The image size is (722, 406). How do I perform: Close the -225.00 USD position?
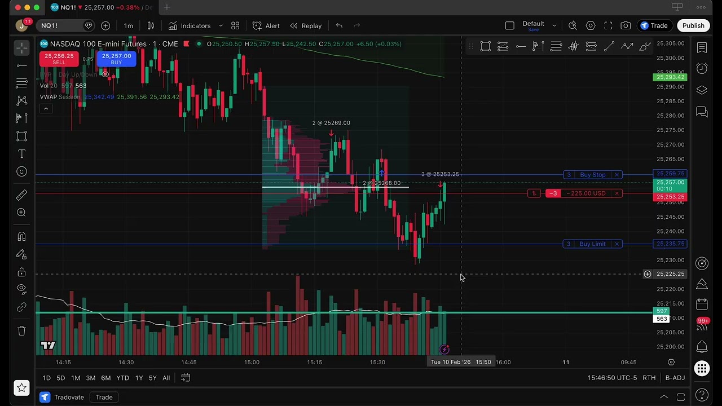(617, 193)
